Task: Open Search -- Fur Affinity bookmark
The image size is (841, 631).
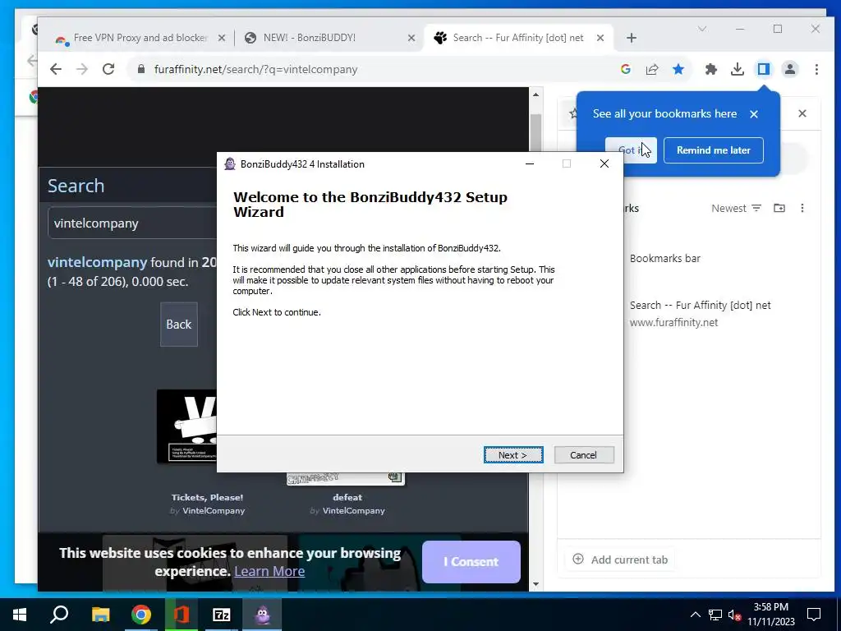Action: (700, 313)
